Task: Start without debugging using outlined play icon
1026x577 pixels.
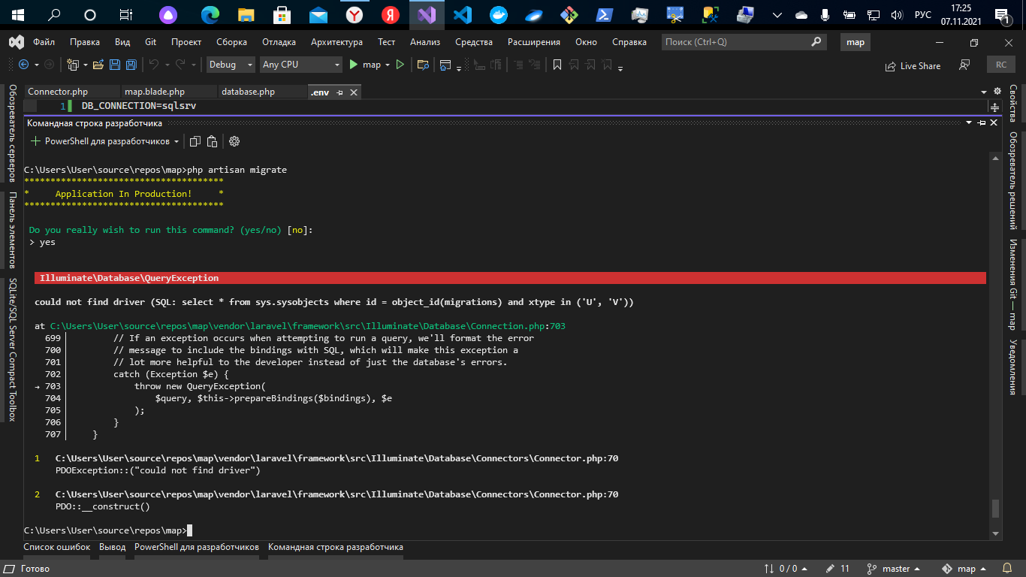Action: 400,65
